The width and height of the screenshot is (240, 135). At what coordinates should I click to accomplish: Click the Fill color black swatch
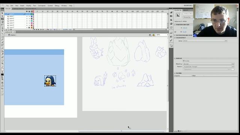tap(2, 75)
